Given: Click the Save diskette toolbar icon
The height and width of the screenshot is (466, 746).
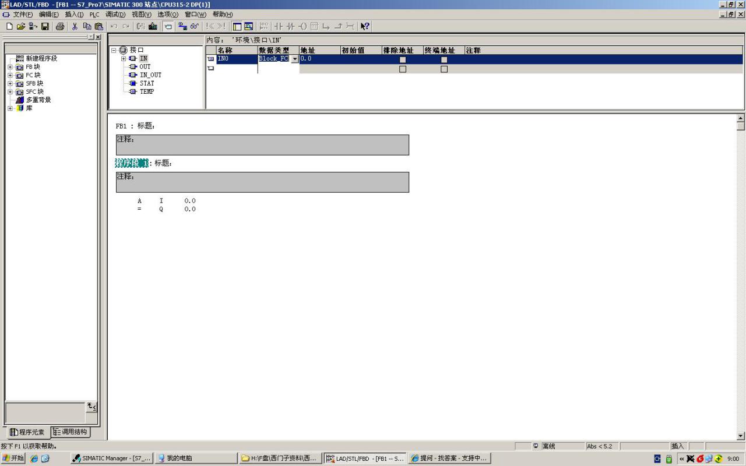Looking at the screenshot, I should coord(45,26).
